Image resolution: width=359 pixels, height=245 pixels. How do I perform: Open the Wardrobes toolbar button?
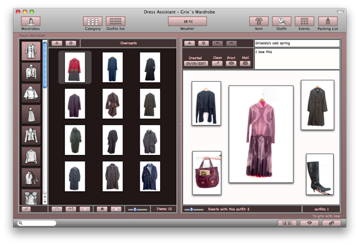[x=31, y=21]
